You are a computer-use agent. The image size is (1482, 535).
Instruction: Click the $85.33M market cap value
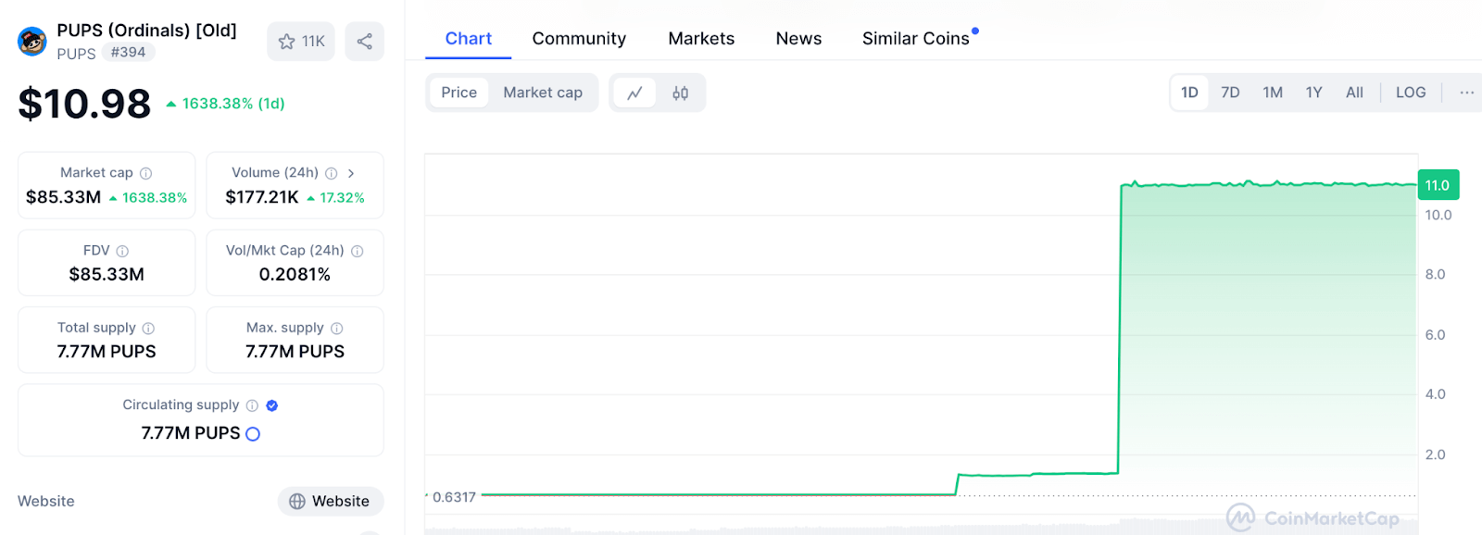tap(63, 197)
